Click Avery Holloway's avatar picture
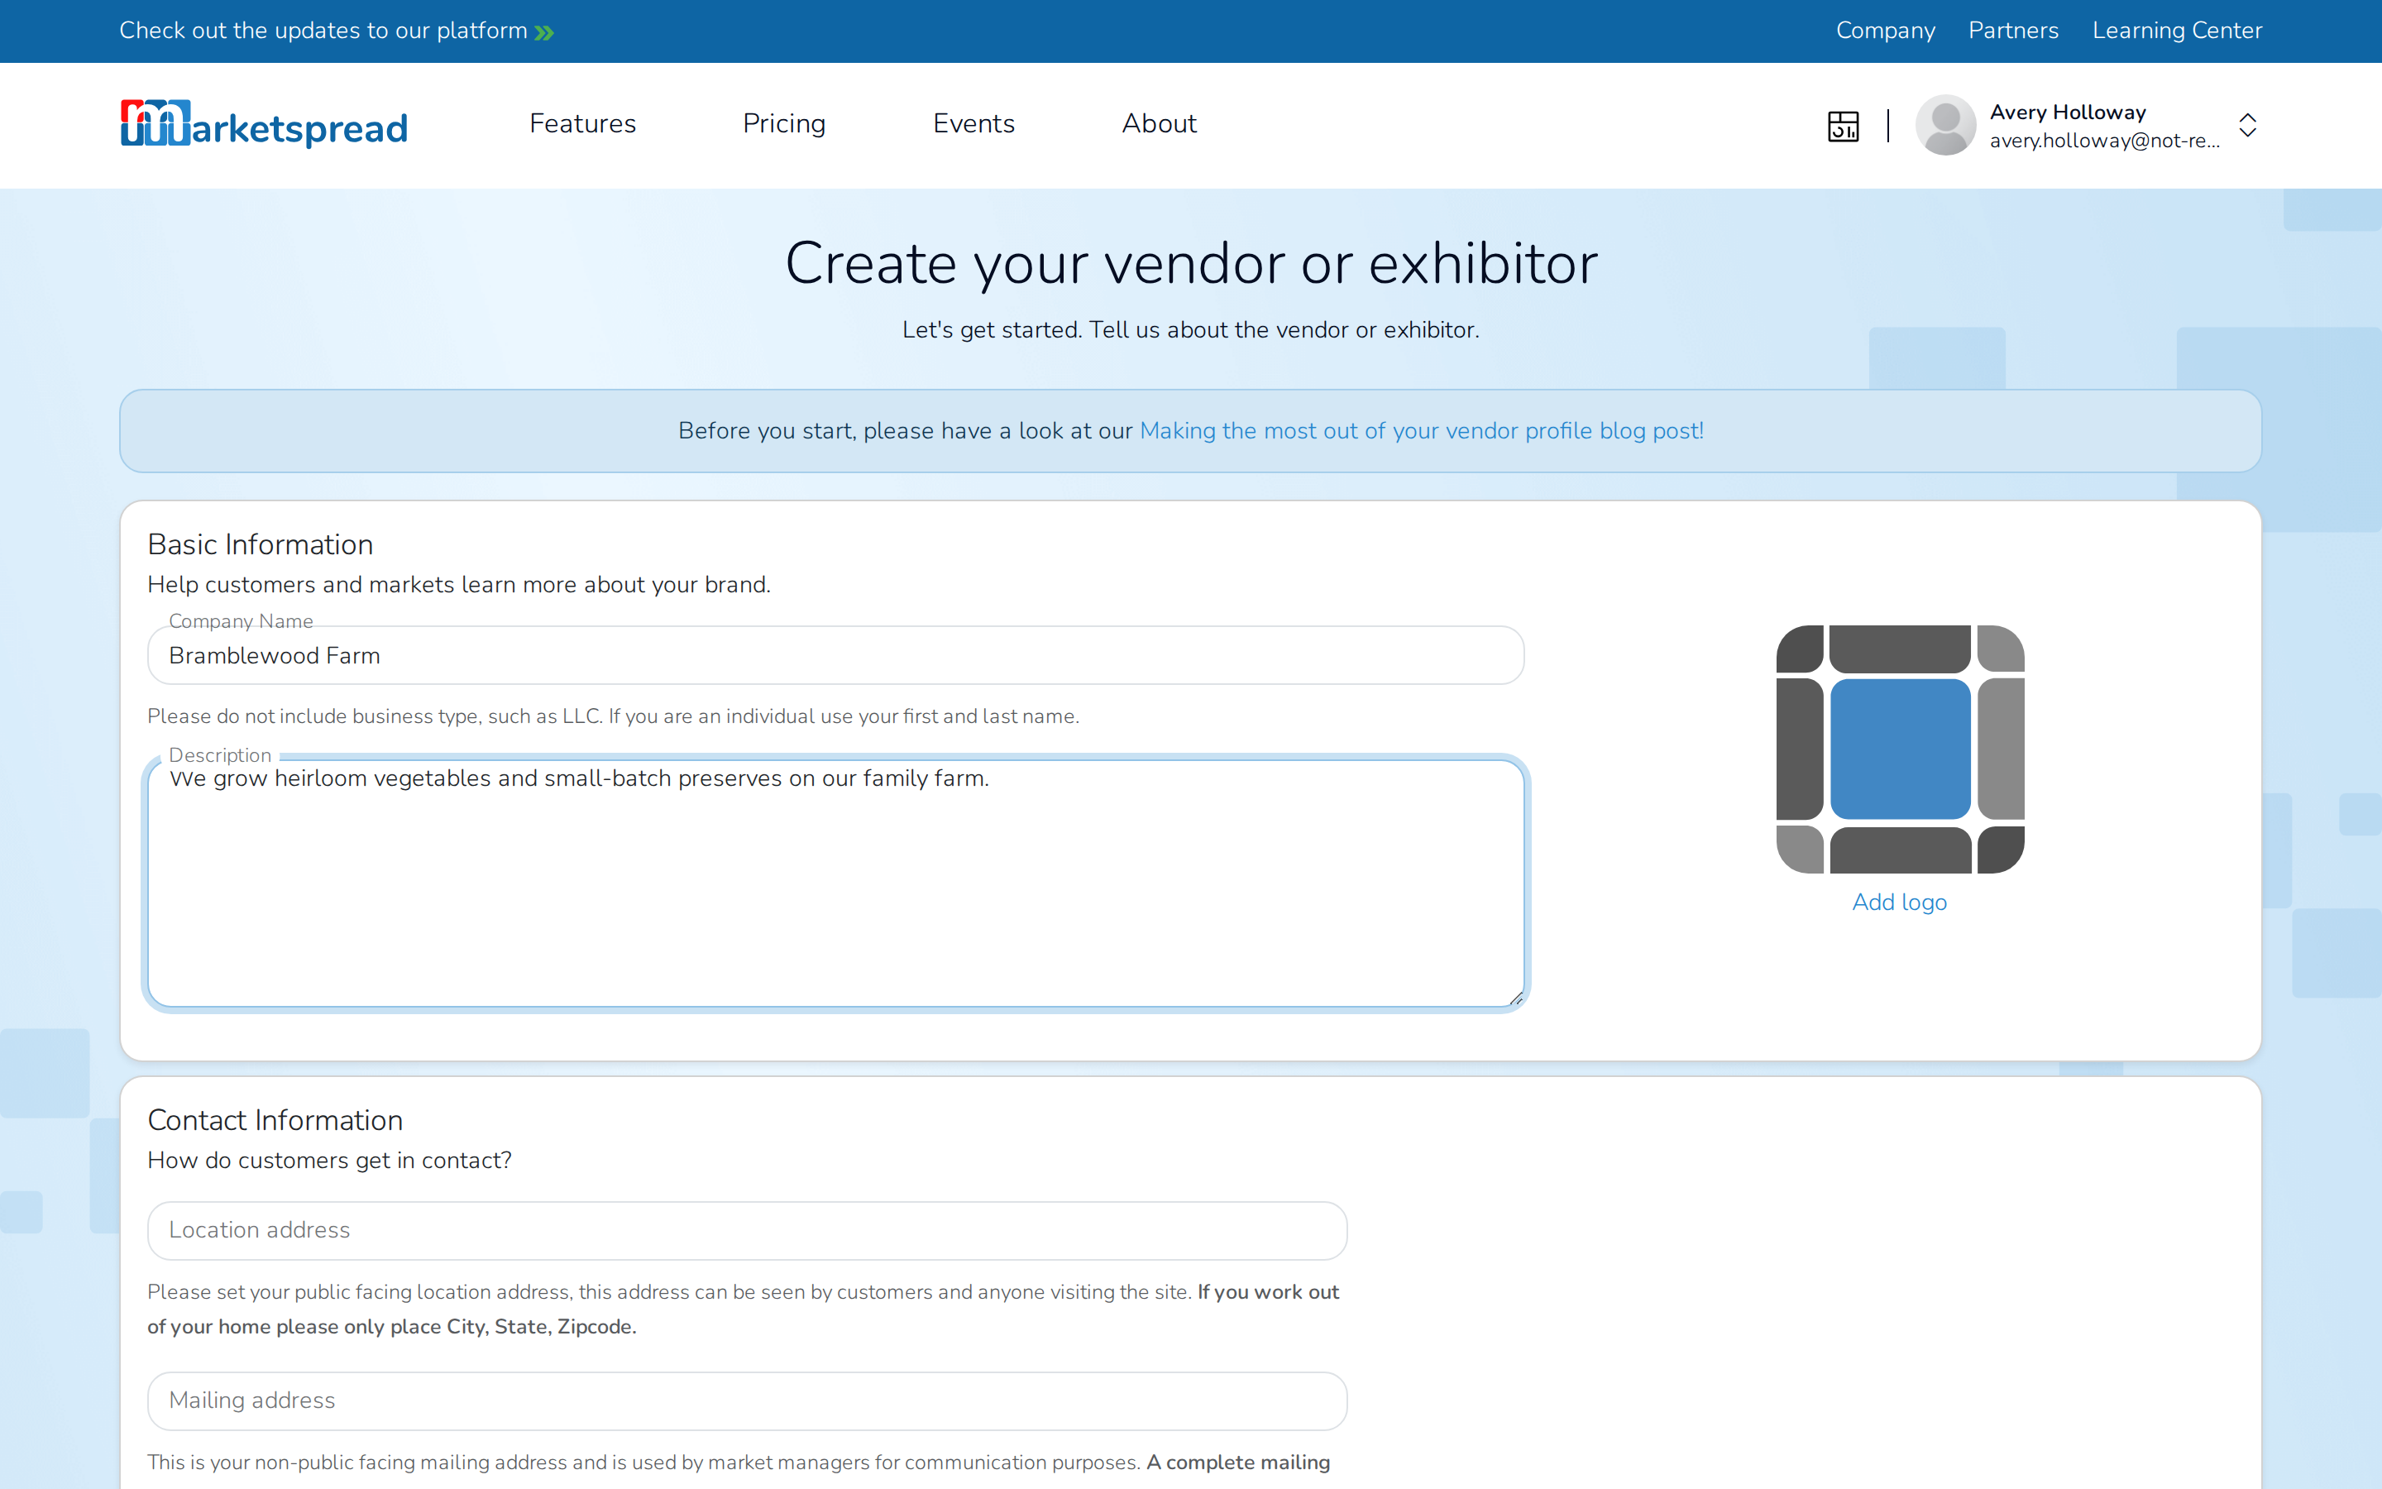The height and width of the screenshot is (1489, 2382). [1945, 125]
